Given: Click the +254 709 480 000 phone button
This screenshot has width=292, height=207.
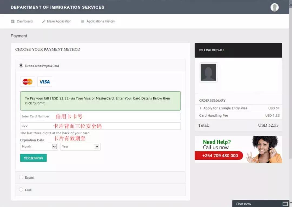Looking at the screenshot, I should click(x=219, y=156).
